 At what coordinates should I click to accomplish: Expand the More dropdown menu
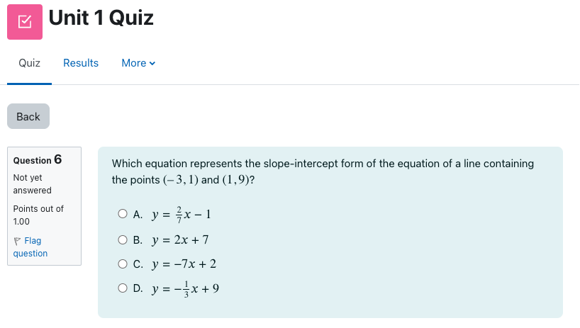(138, 63)
